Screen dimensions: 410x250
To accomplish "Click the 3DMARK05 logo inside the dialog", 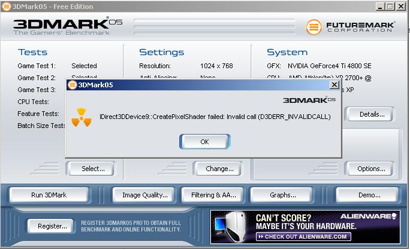I will [x=309, y=100].
